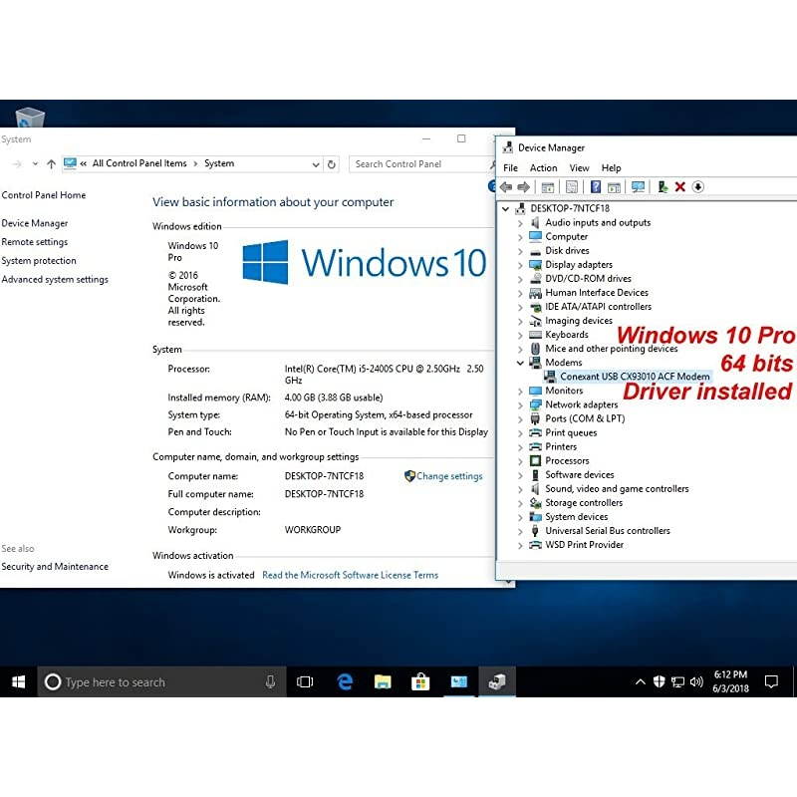Viewport: 797px width, 797px height.
Task: Open the View menu in Device Manager
Action: [579, 168]
